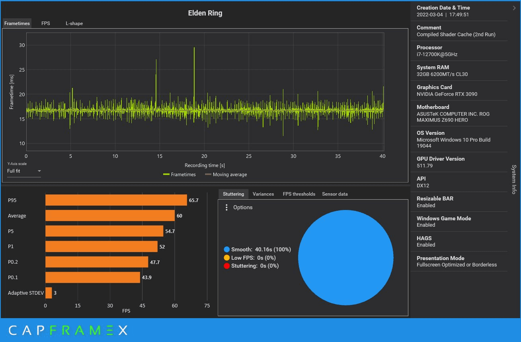Image resolution: width=521 pixels, height=342 pixels.
Task: Toggle the Moving average legend entry
Action: (x=226, y=175)
